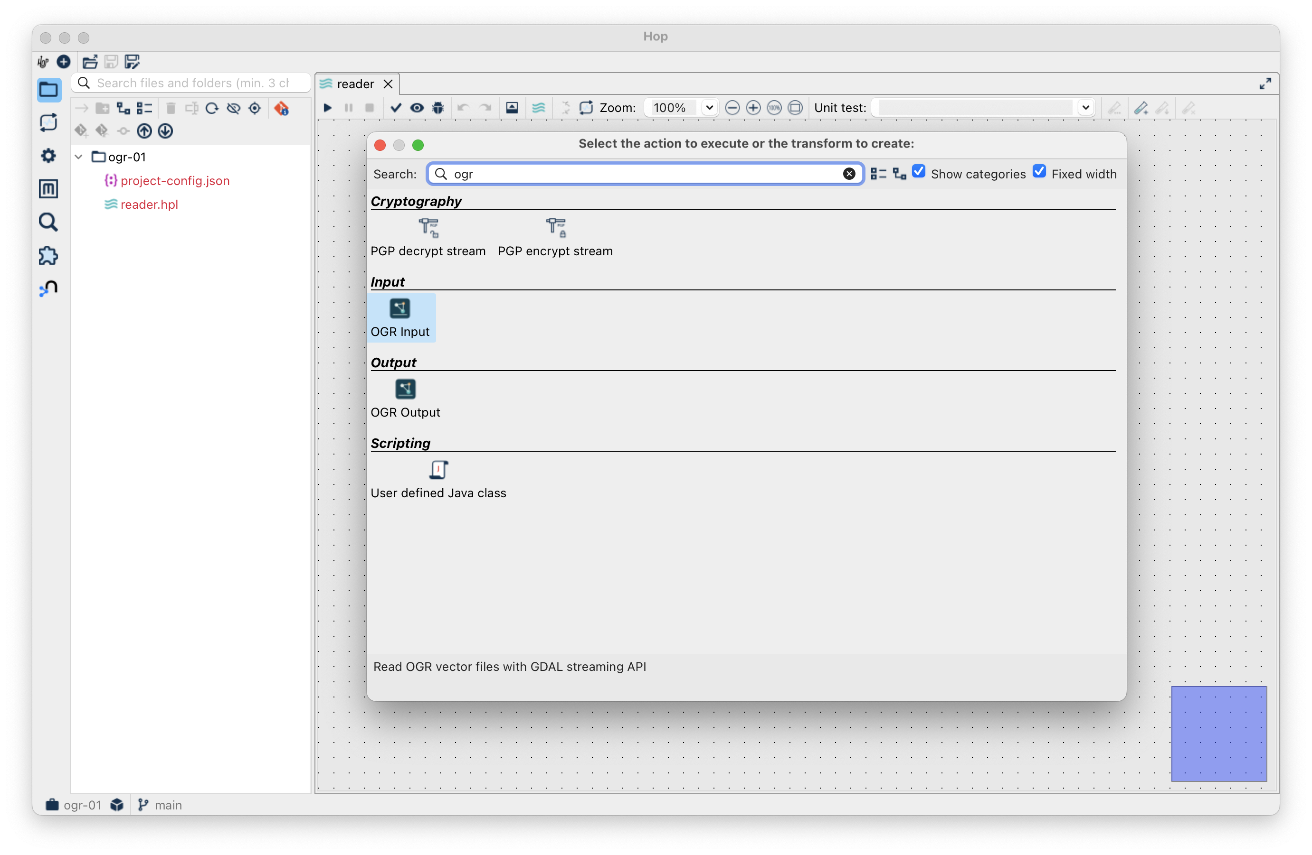
Task: Toggle Show categories checkbox
Action: 918,172
